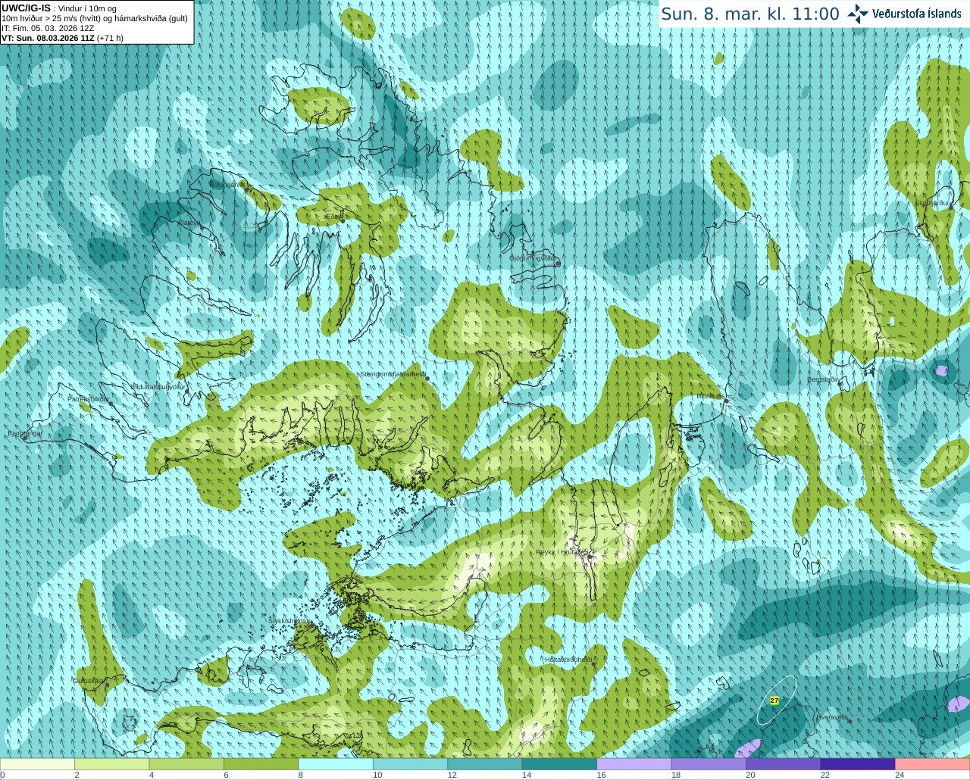970x780 pixels.
Task: Click the Blönduós station label
Action: pos(710,396)
